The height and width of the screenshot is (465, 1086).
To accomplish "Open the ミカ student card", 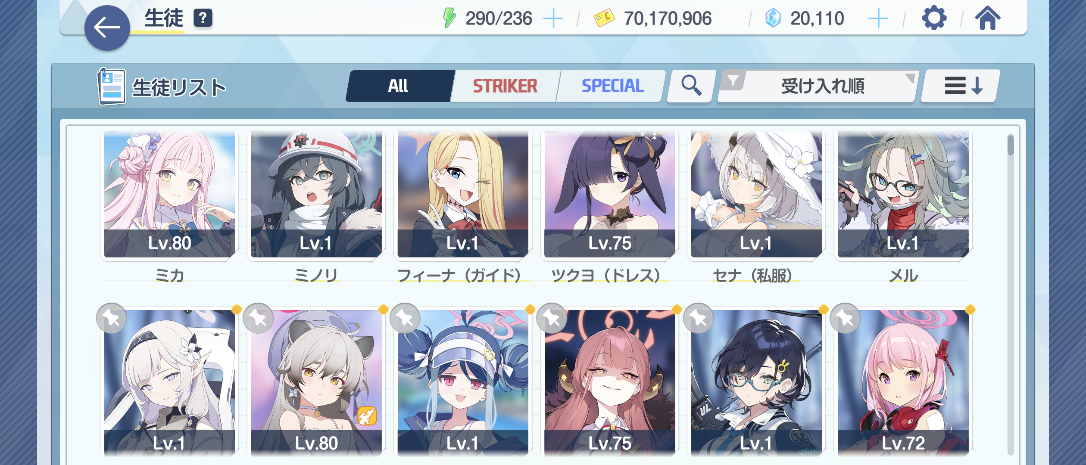I will (x=170, y=195).
